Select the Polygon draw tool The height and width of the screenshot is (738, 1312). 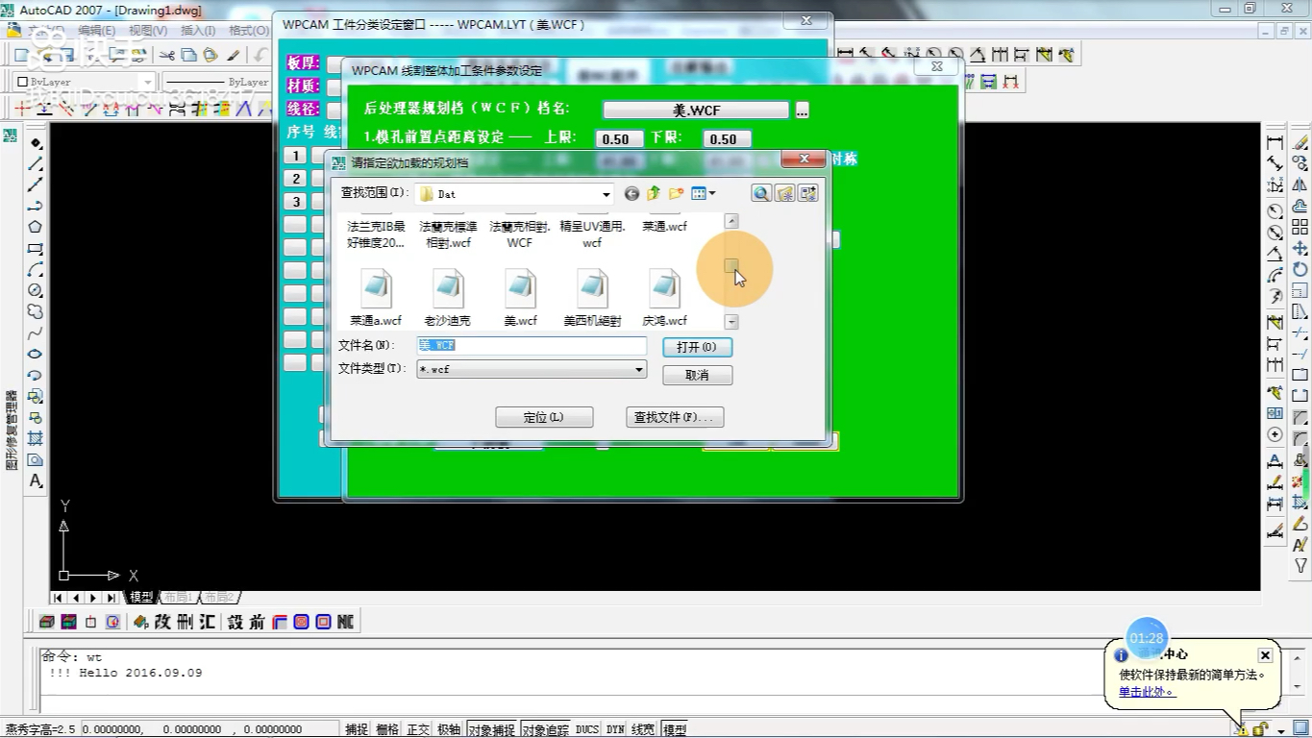pyautogui.click(x=35, y=227)
